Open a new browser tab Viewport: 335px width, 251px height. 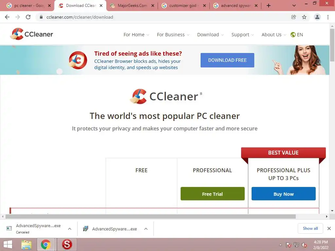point(269,6)
